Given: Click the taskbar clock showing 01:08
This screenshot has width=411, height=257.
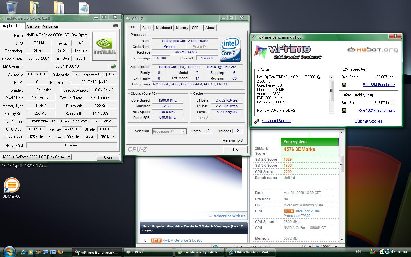Looking at the screenshot, I should 402,252.
